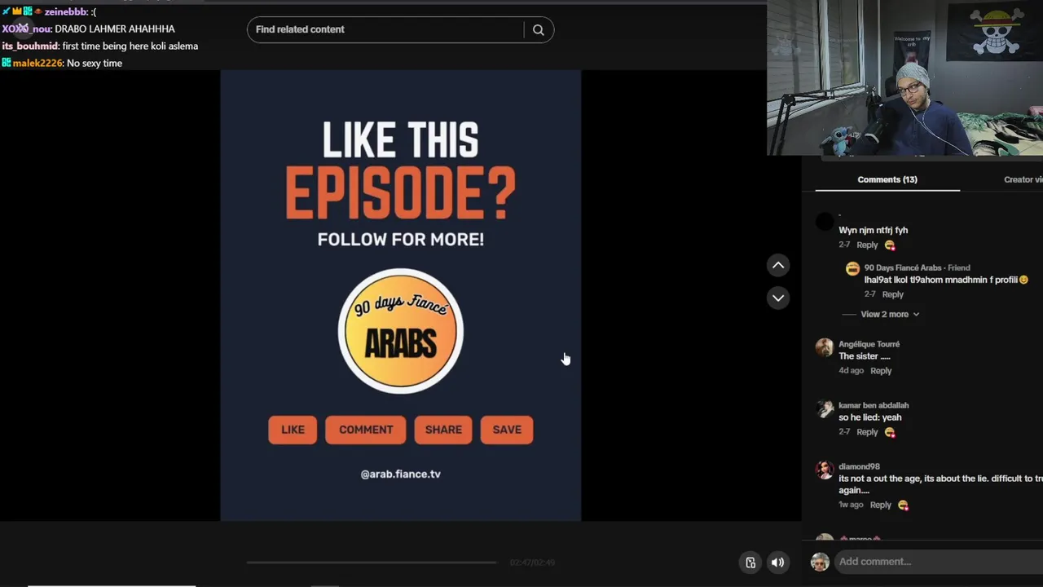
Task: Click chat username 'its_bouhmid'
Action: pyautogui.click(x=30, y=46)
